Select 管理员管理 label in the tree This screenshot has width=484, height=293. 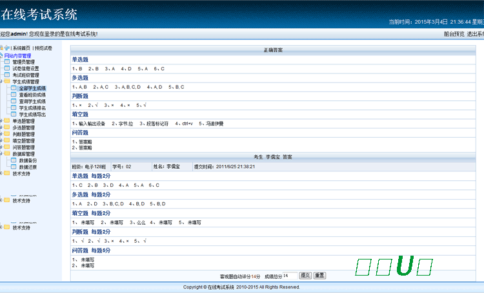(24, 62)
